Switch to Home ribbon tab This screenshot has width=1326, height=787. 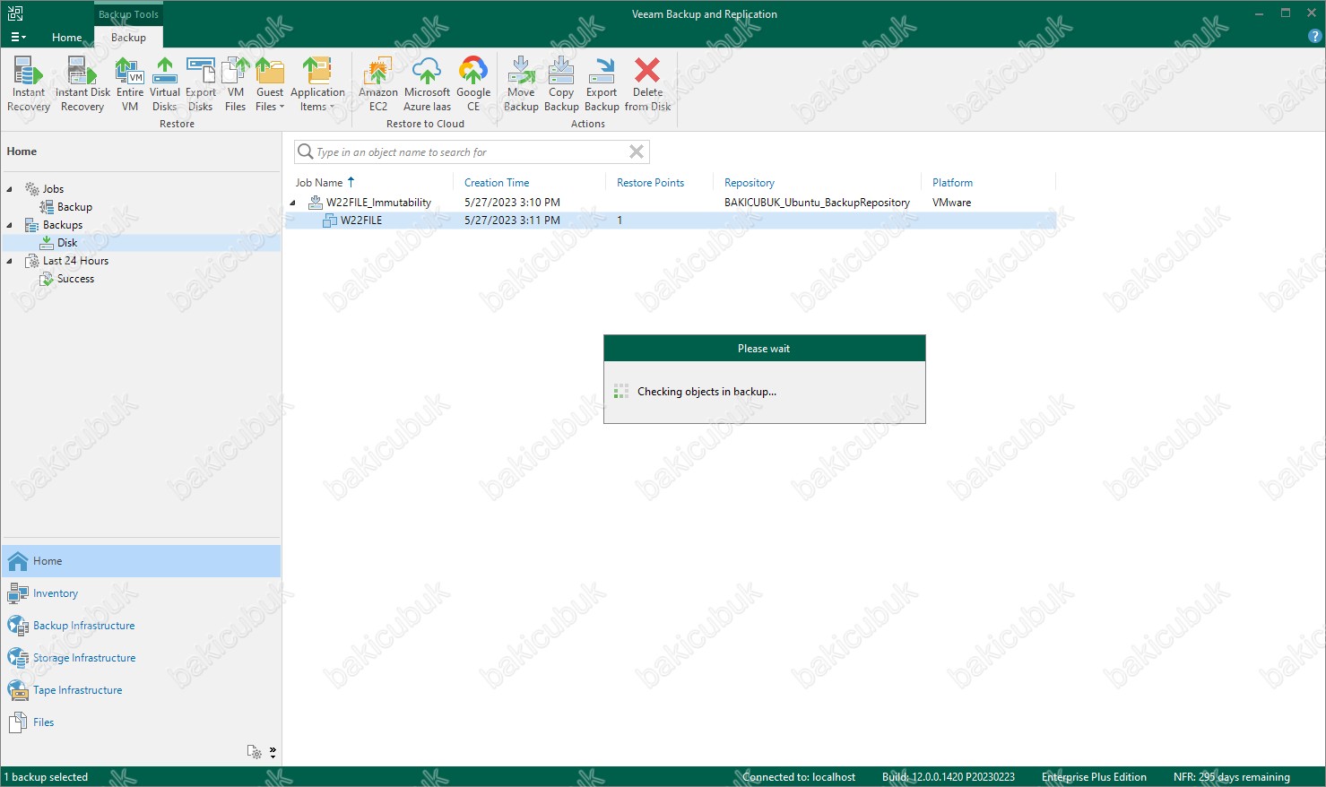point(67,37)
